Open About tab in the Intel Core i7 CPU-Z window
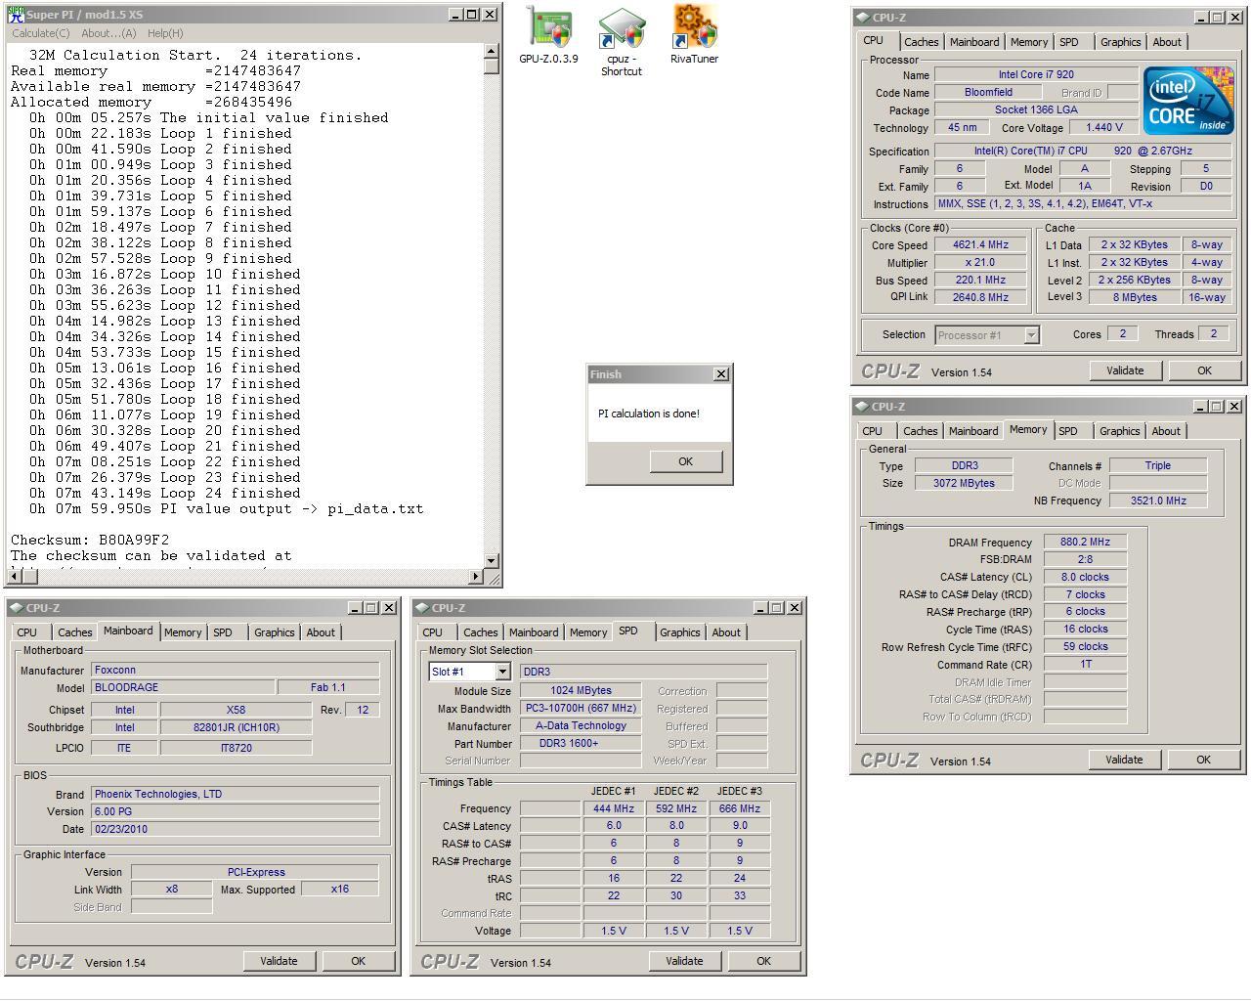Screen dimensions: 1251x1001 [1167, 42]
